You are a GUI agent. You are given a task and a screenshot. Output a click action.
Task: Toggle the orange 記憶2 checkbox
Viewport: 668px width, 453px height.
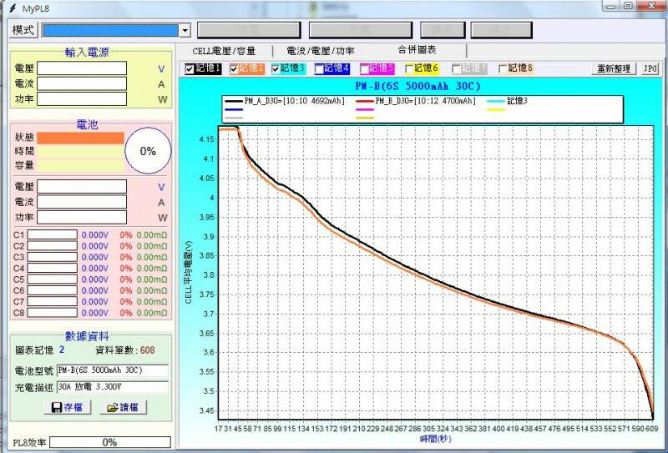(x=235, y=68)
